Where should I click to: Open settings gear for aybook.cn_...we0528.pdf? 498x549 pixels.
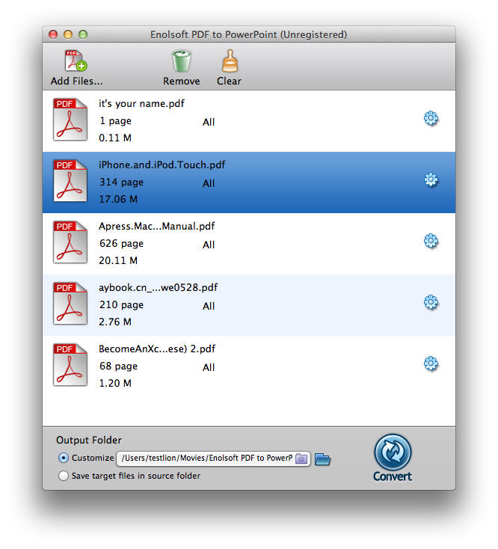(x=431, y=302)
